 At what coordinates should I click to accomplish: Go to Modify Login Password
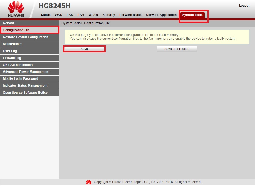click(30, 79)
